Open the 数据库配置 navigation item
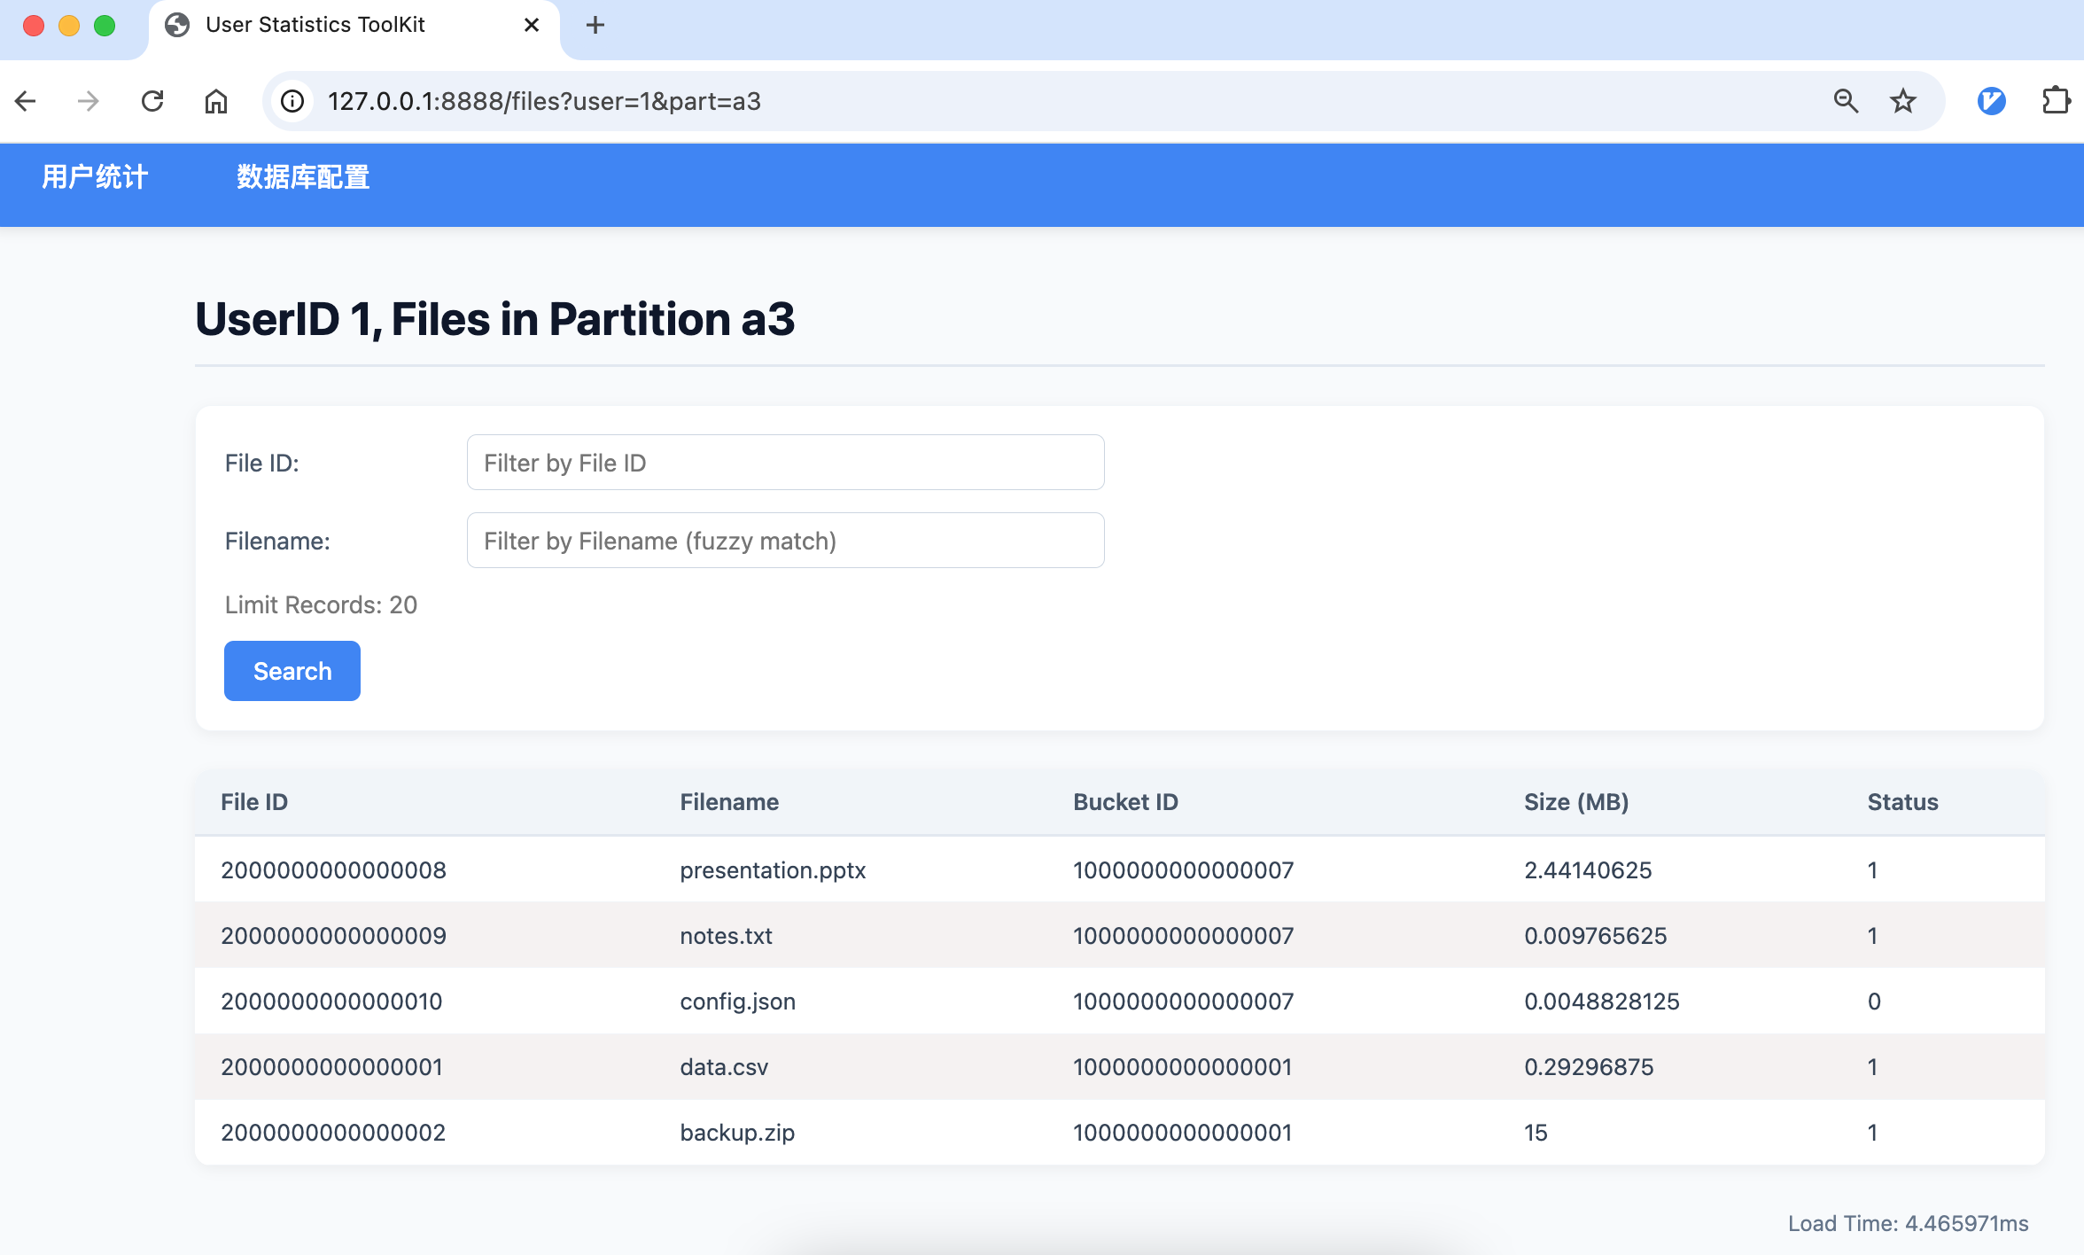Viewport: 2084px width, 1255px height. pyautogui.click(x=303, y=177)
